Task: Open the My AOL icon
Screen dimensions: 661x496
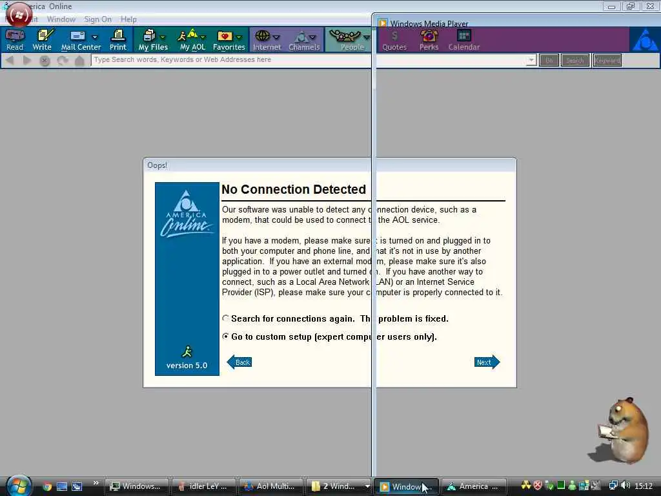Action: click(x=187, y=36)
